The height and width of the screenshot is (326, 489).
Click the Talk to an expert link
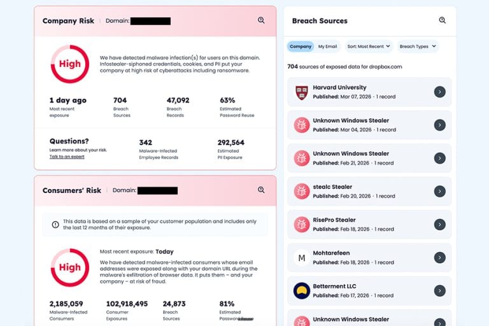click(67, 157)
